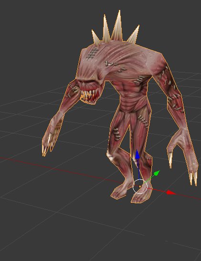Grab the green Y-axis manipulator arrow
This screenshot has height=261, width=201.
(157, 173)
